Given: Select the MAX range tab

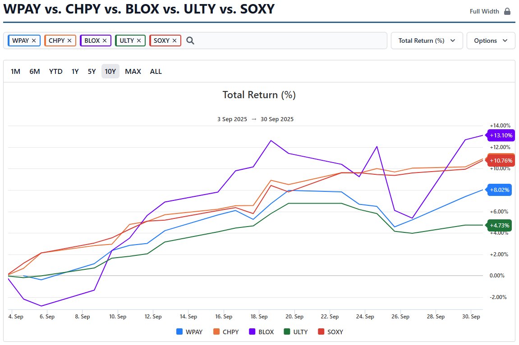Looking at the screenshot, I should click(x=133, y=71).
